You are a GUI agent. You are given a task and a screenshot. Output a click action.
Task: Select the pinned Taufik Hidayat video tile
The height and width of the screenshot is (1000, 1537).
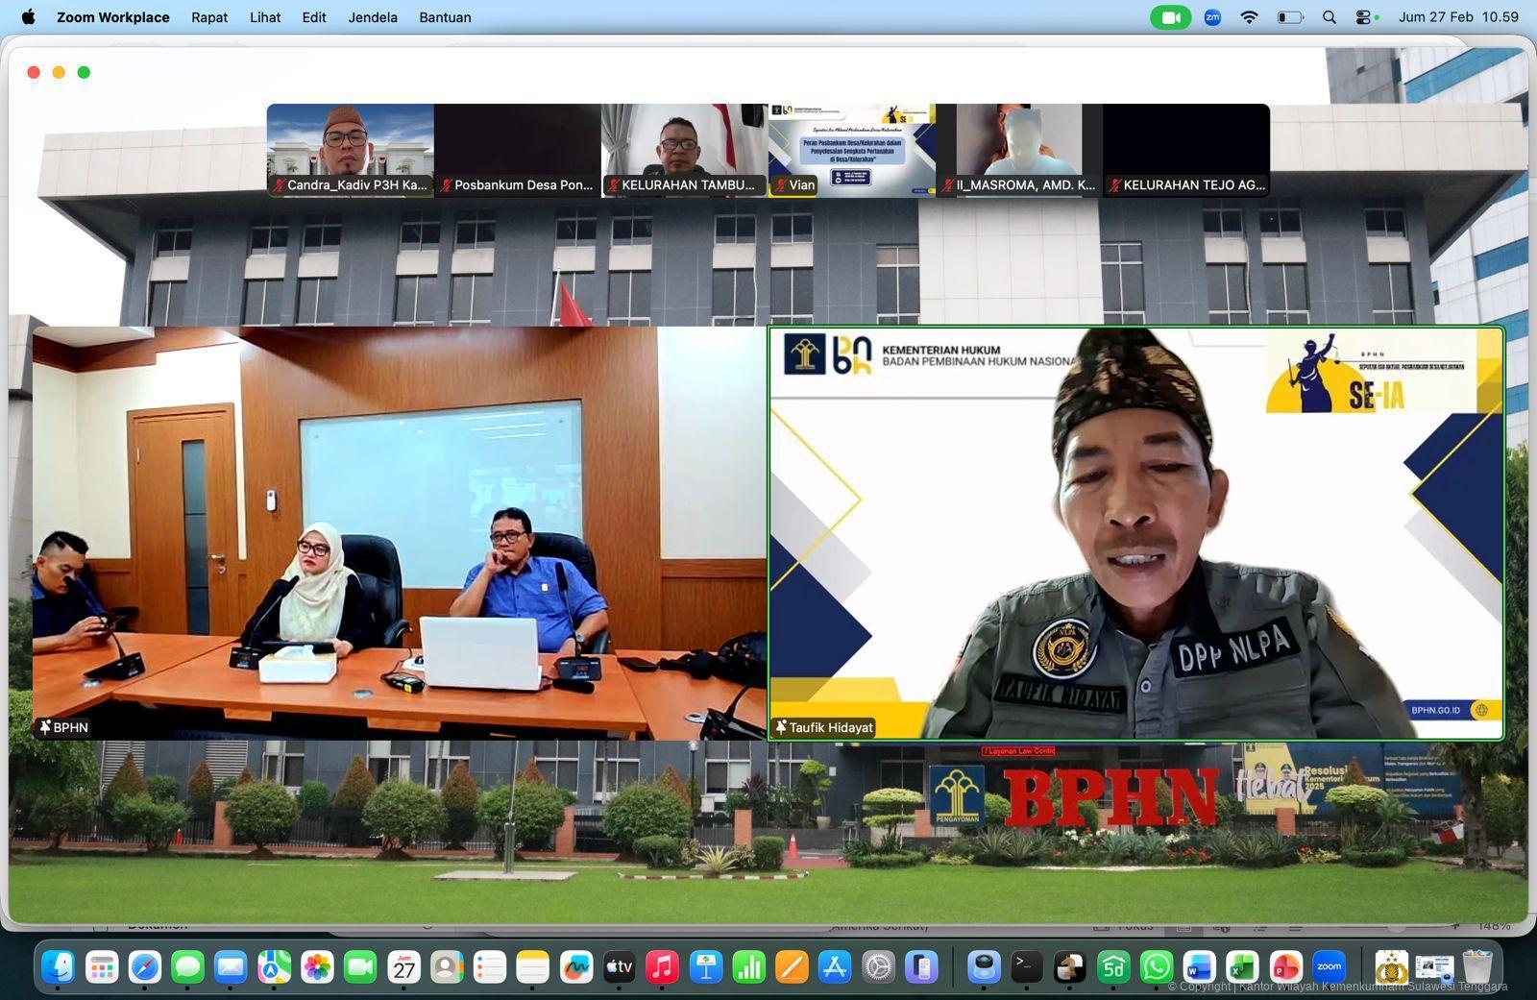(x=1135, y=533)
